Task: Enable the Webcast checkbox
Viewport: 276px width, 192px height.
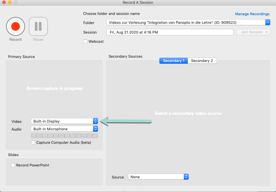Action: [85, 41]
